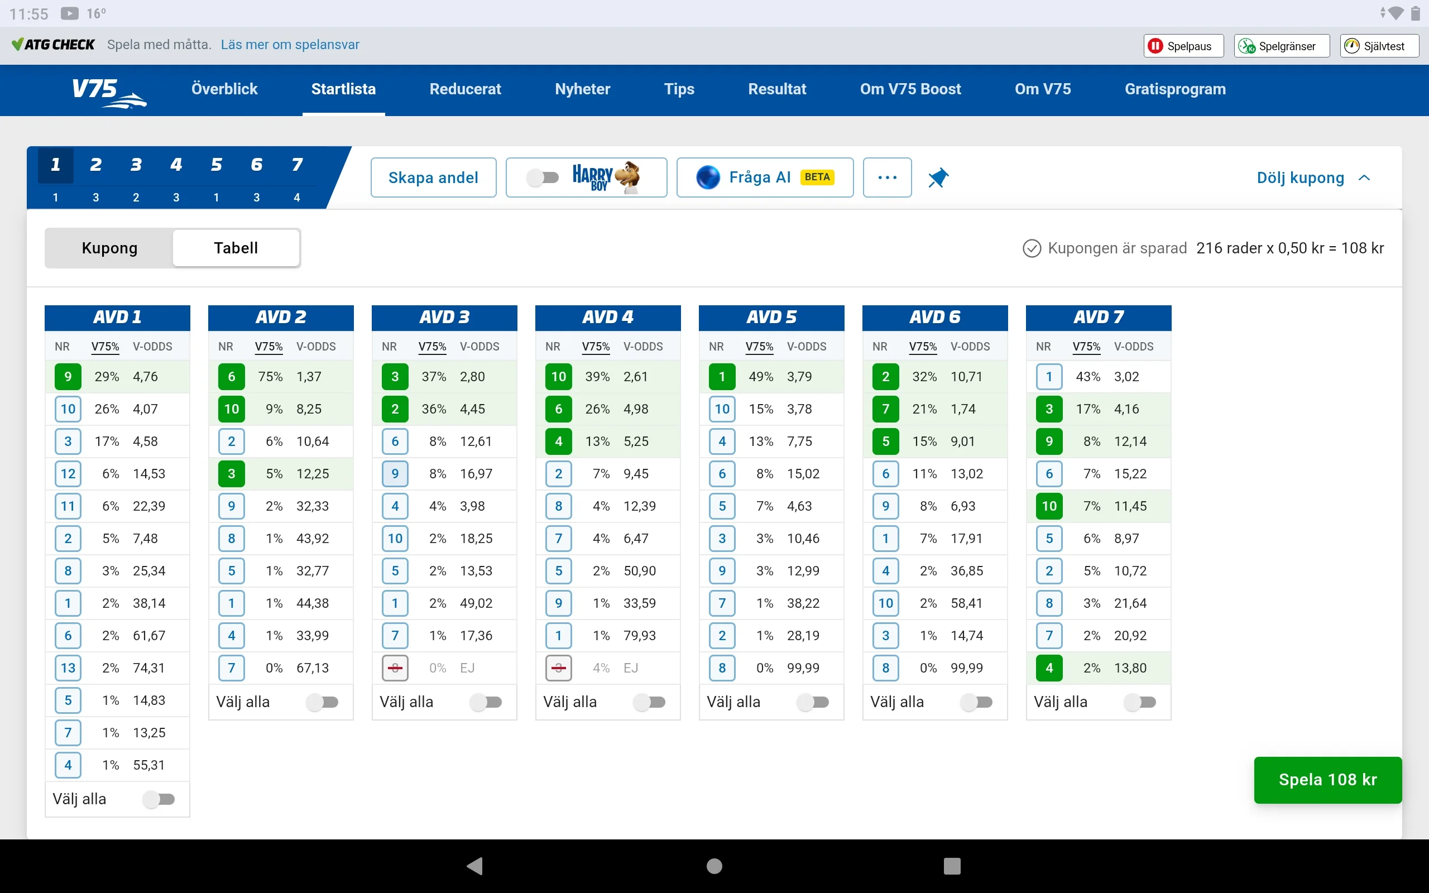
Task: Switch to the Kupong view
Action: (x=109, y=248)
